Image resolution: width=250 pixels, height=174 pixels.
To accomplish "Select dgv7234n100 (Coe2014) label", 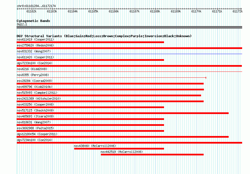I will click(x=35, y=140).
